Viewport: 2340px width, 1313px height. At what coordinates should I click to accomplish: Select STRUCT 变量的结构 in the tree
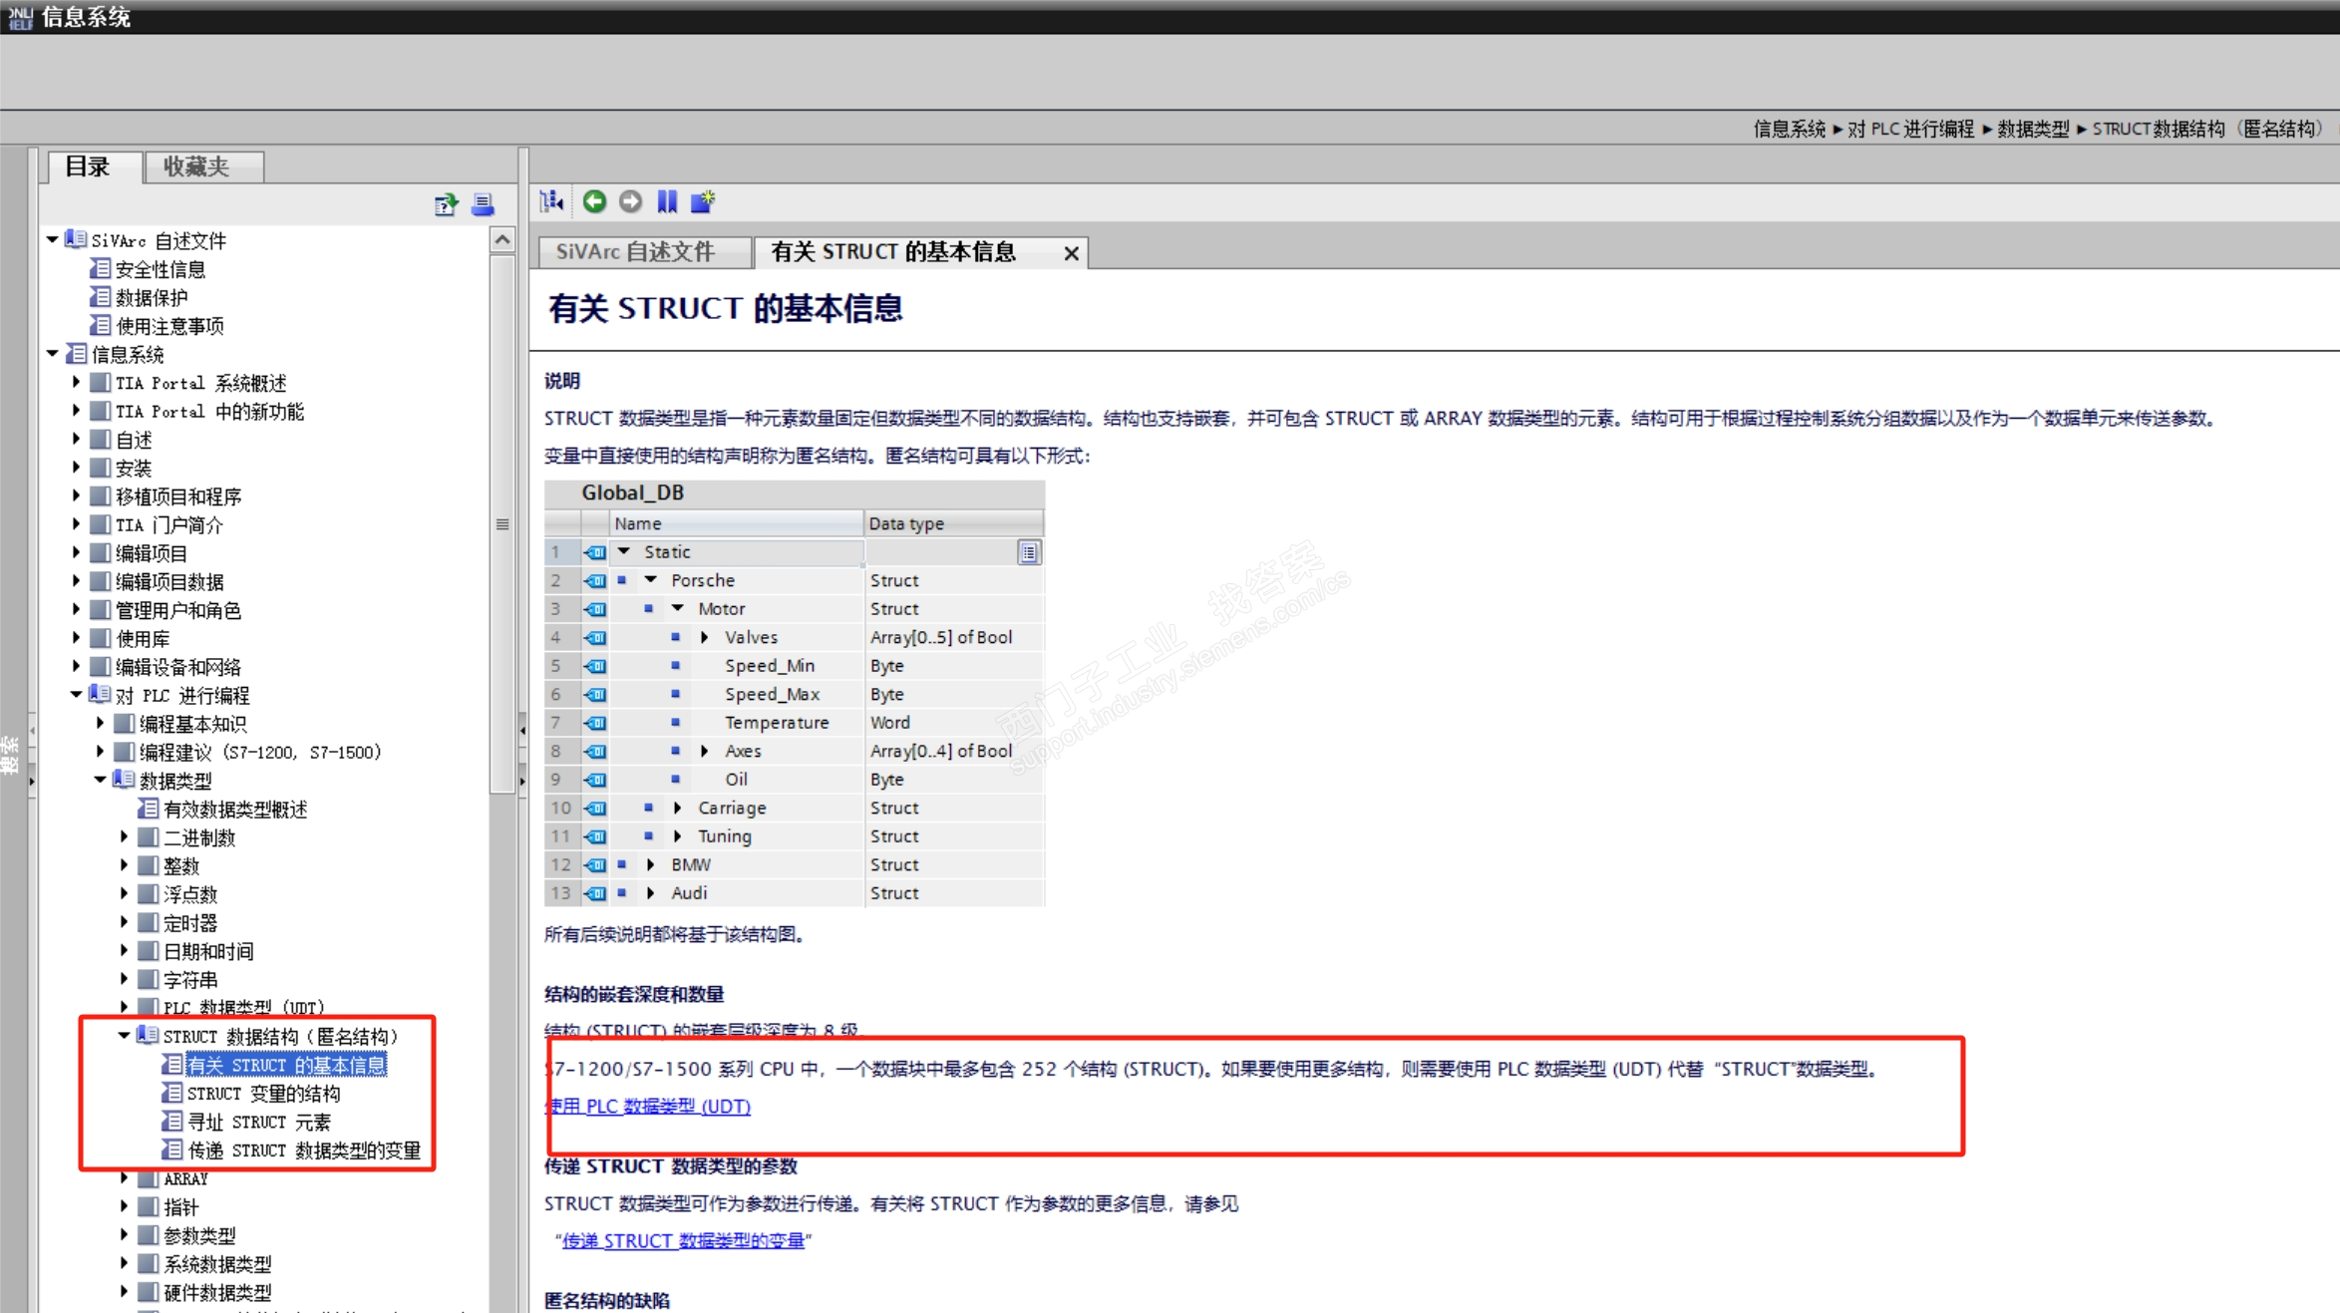coord(263,1094)
